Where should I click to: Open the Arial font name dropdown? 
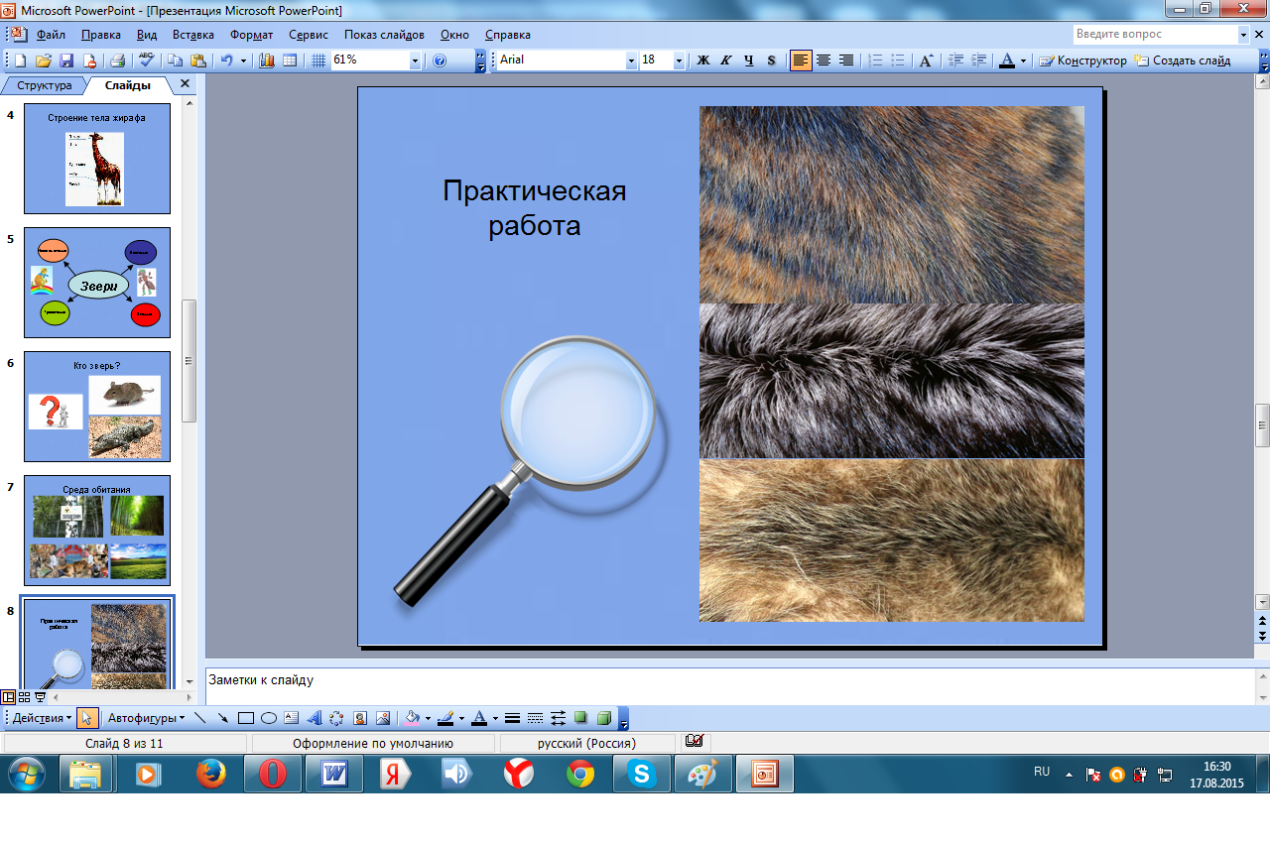coord(631,60)
